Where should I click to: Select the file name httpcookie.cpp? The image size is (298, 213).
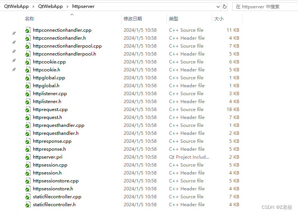(x=49, y=62)
